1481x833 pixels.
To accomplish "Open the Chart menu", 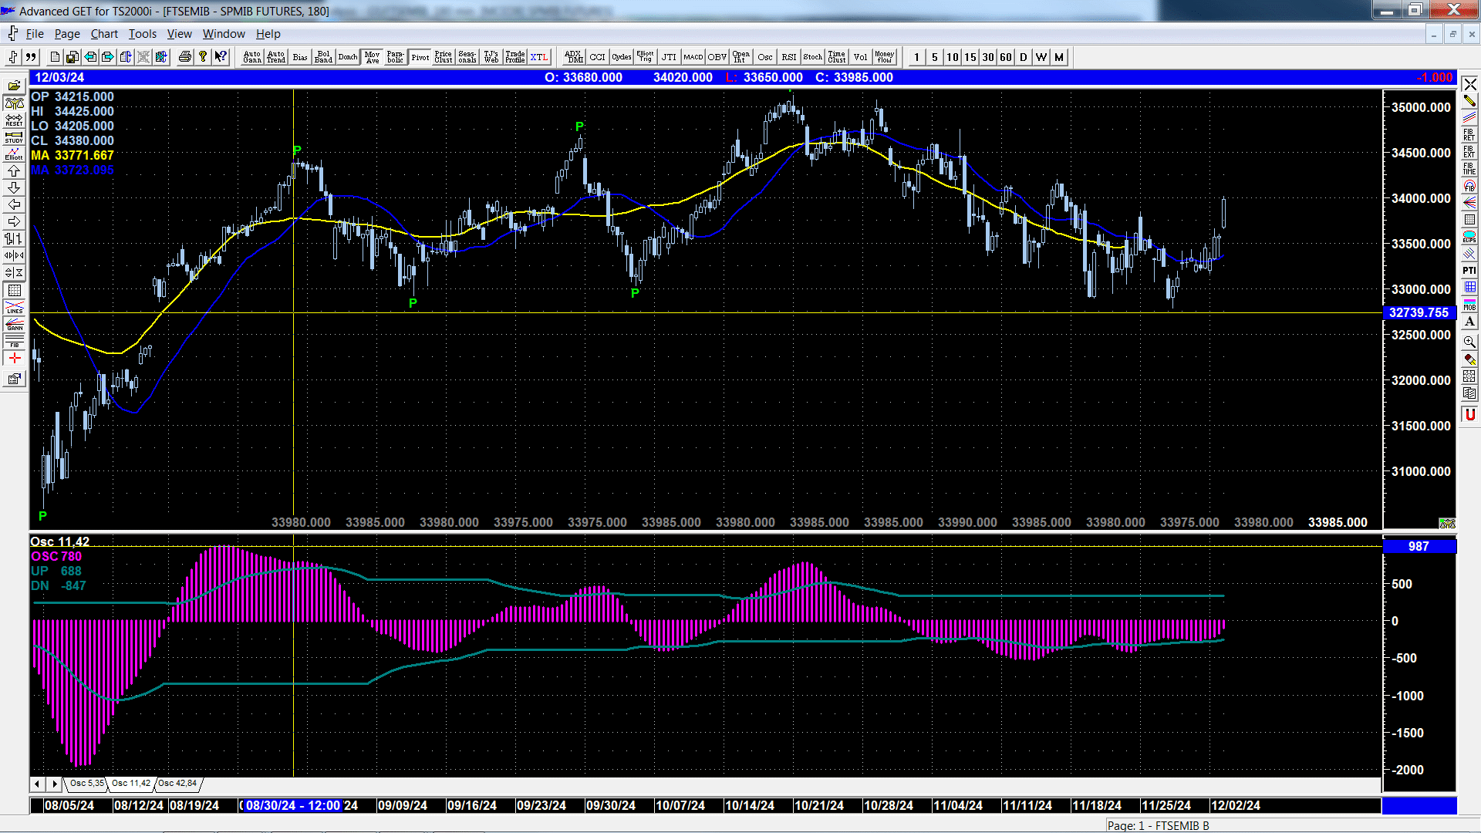I will [x=104, y=34].
